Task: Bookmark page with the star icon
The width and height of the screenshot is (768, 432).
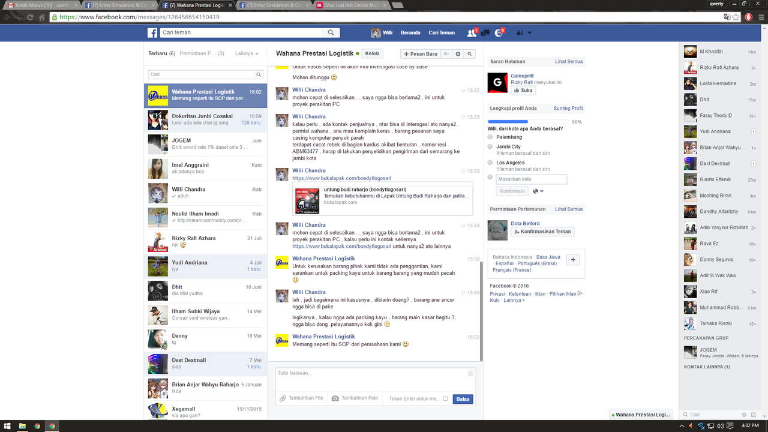Action: [x=737, y=17]
